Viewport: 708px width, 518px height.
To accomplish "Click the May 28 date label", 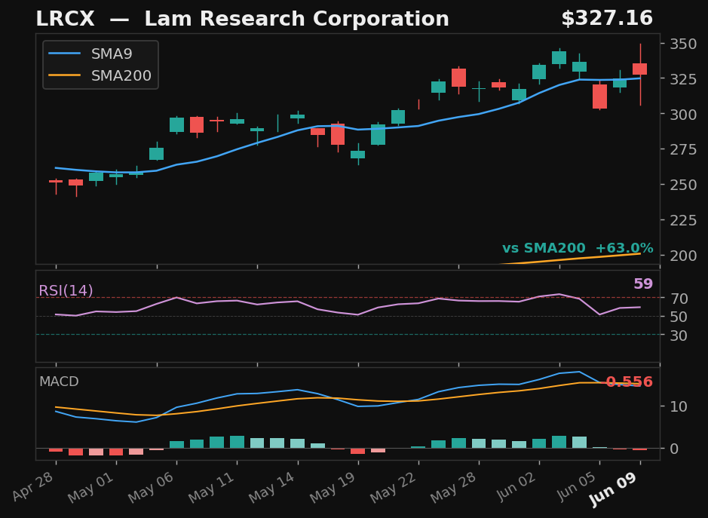I will pyautogui.click(x=454, y=488).
